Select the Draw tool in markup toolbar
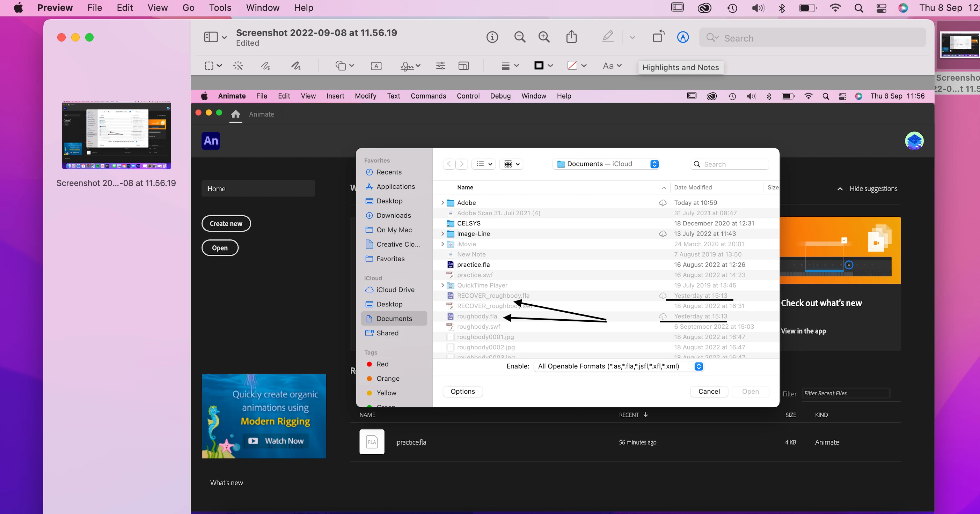The height and width of the screenshot is (514, 980). (296, 66)
